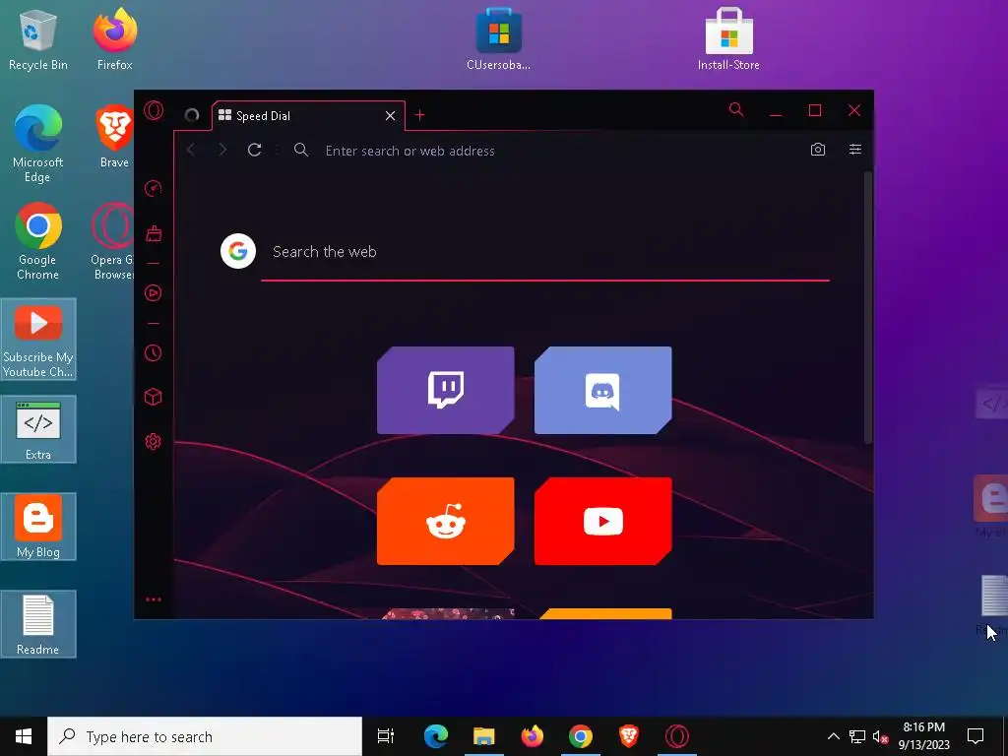Open the Opera GX main menu logo
Viewport: 1008px width, 756px height.
coord(153,110)
